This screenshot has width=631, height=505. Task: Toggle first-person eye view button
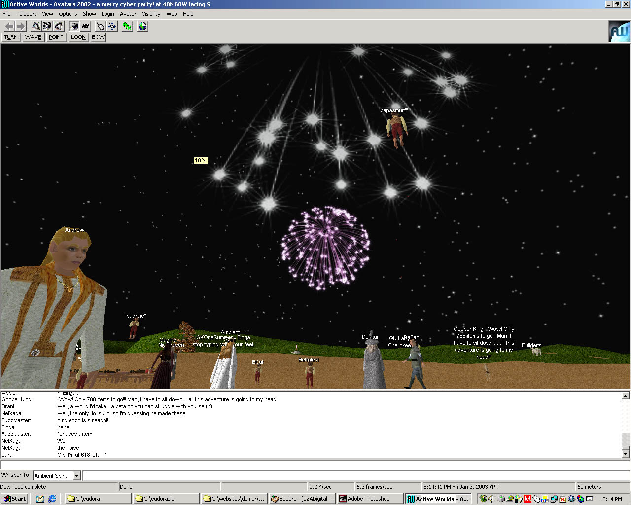point(74,26)
